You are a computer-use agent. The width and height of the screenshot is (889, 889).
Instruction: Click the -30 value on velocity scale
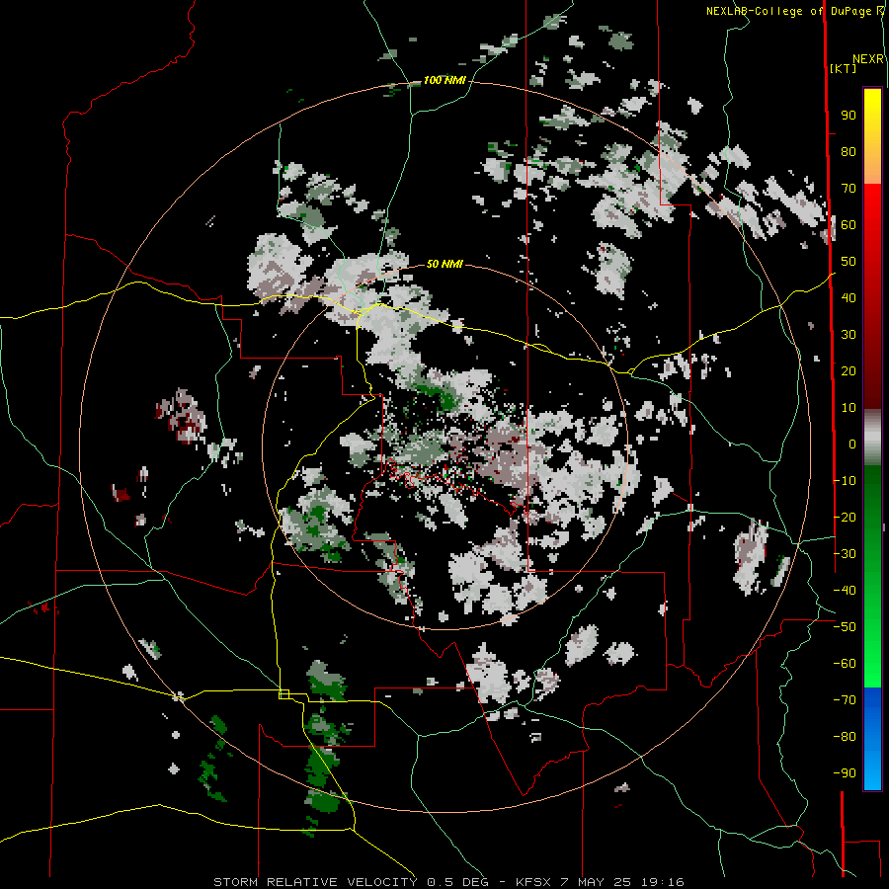845,554
